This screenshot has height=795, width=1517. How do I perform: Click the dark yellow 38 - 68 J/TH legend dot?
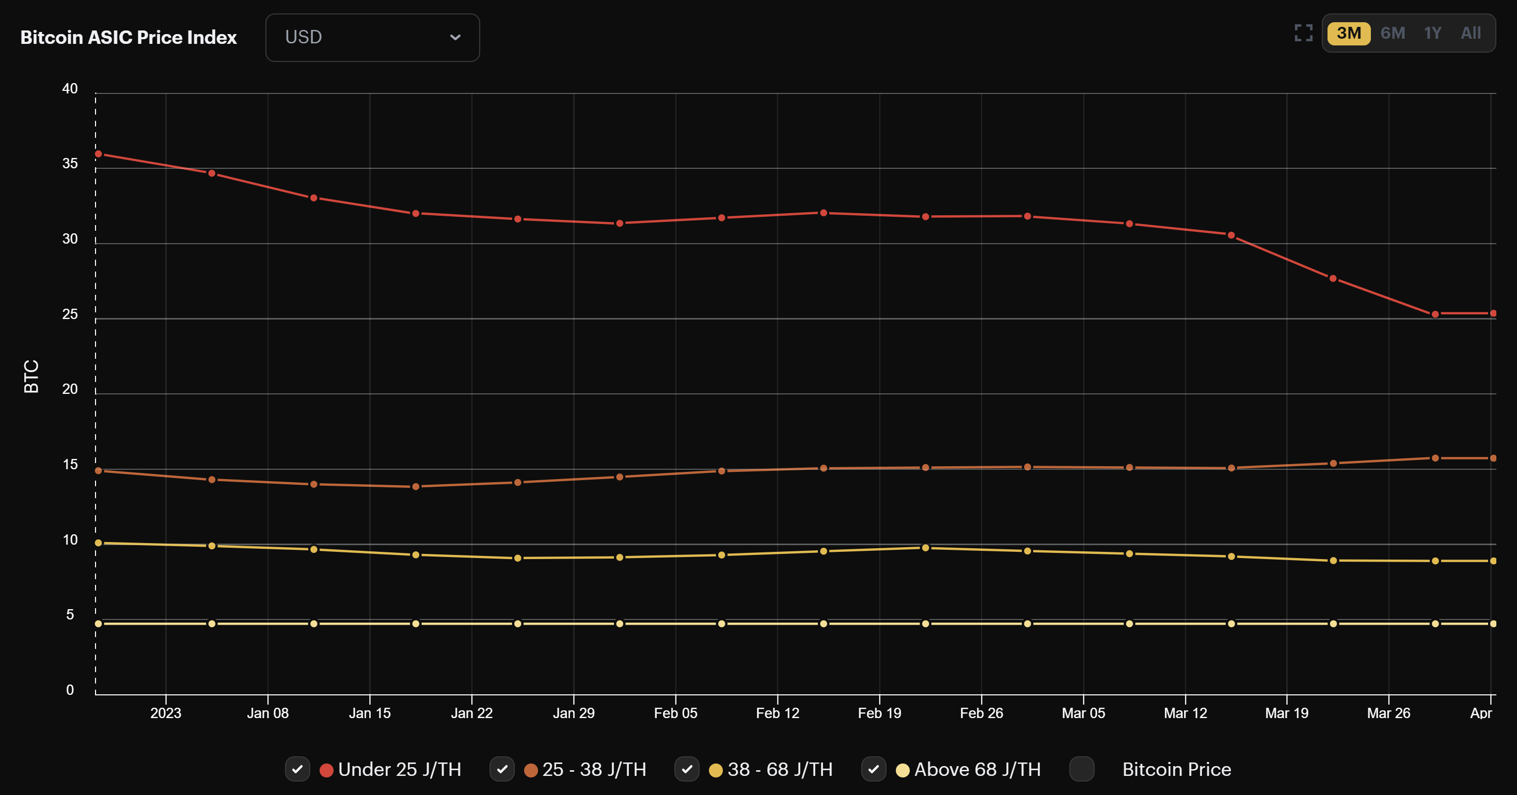[x=717, y=769]
